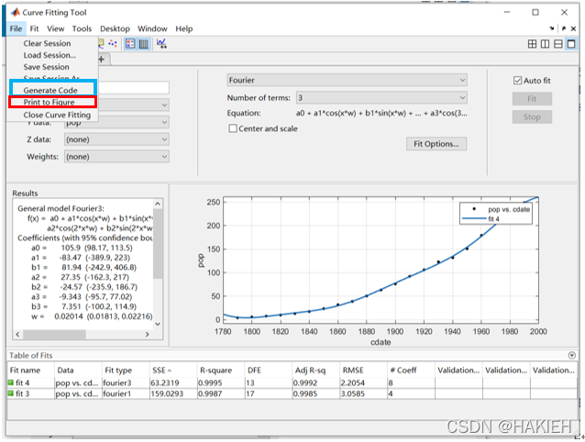The width and height of the screenshot is (585, 442).
Task: Click the Exclude Outliers scatter-dots toolbar icon
Action: coord(112,44)
